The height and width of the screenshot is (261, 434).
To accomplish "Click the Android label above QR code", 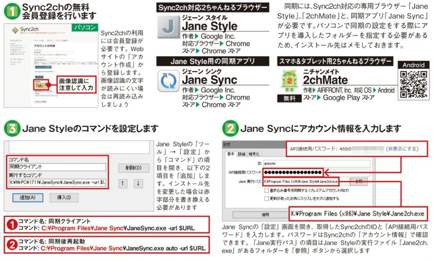I will (x=413, y=65).
